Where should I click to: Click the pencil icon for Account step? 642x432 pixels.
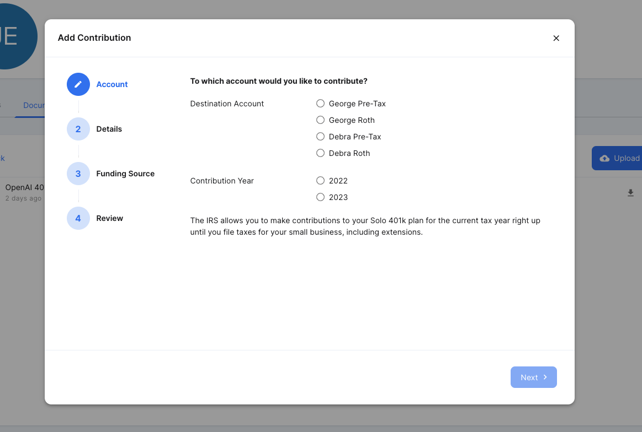[78, 84]
